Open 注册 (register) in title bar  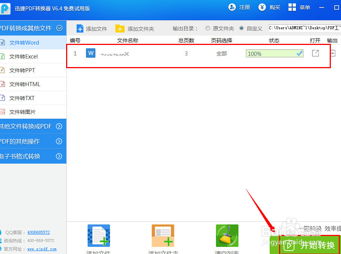click(239, 7)
